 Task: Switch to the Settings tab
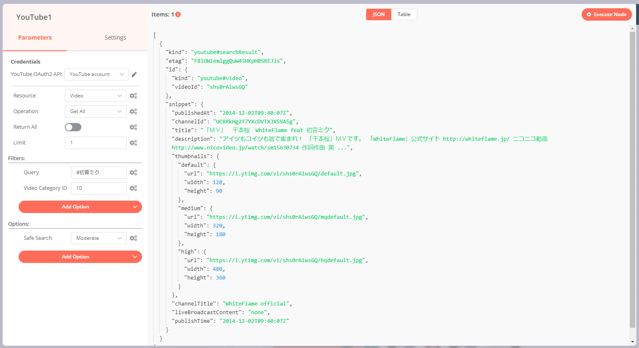[x=115, y=38]
